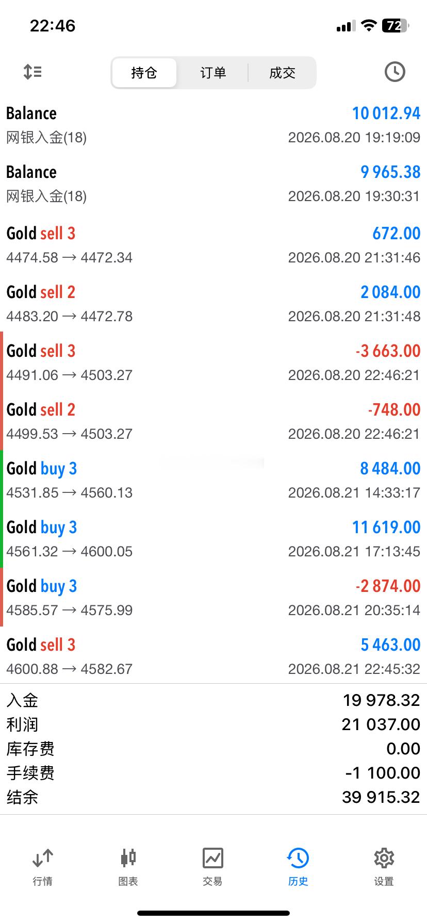Open the 交易 trade tab icon

tap(212, 858)
